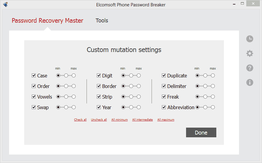
Task: Click the Check all link
Action: (80, 120)
